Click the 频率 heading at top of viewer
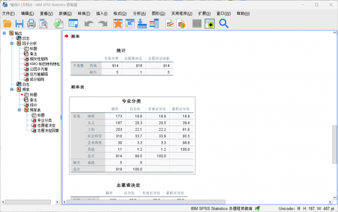 pos(75,36)
